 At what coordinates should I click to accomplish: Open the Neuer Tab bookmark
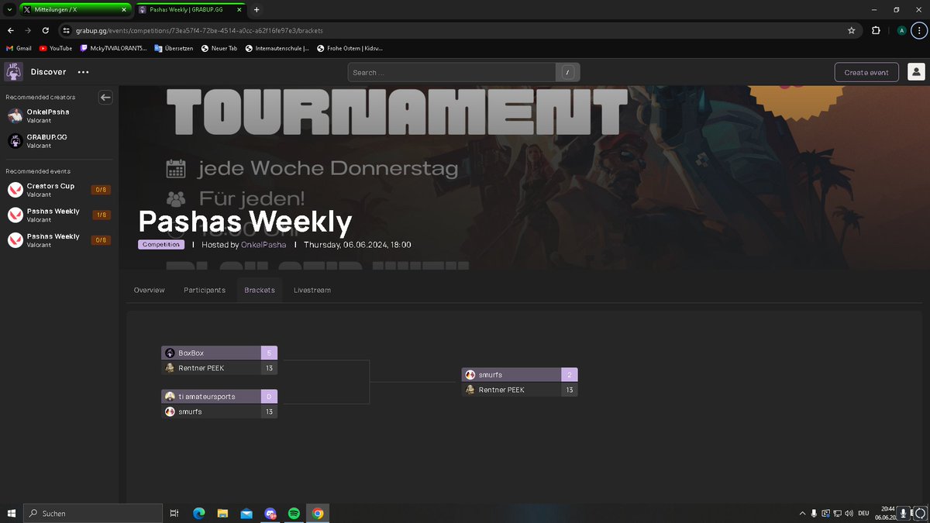coord(219,48)
